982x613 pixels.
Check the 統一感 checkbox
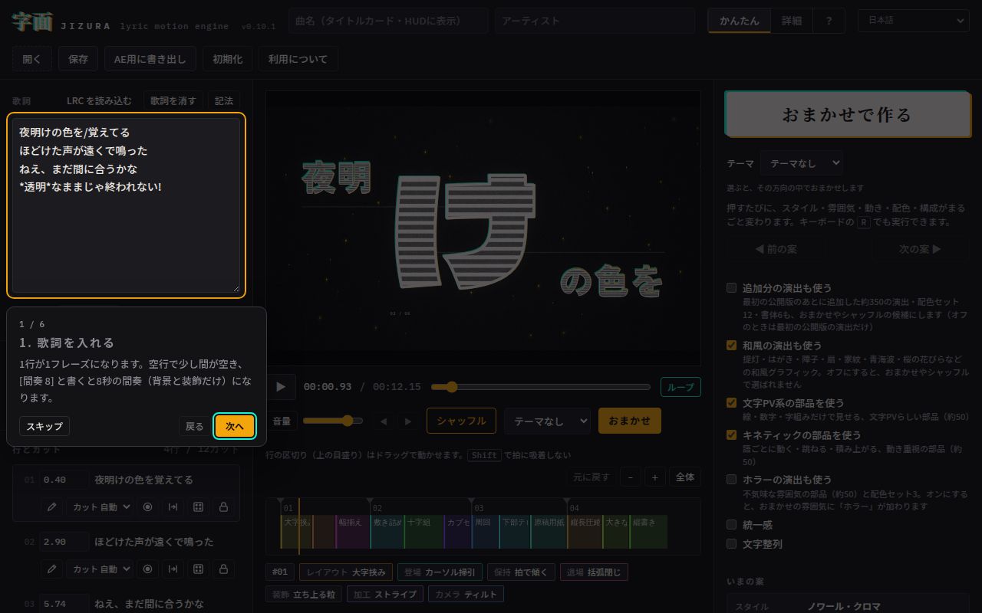732,525
